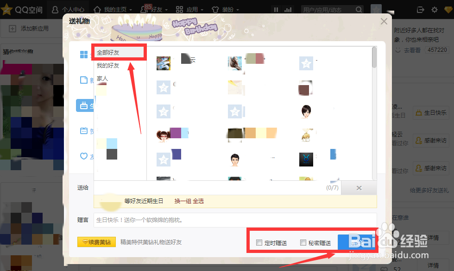Select the 家人 friend group

(x=102, y=79)
